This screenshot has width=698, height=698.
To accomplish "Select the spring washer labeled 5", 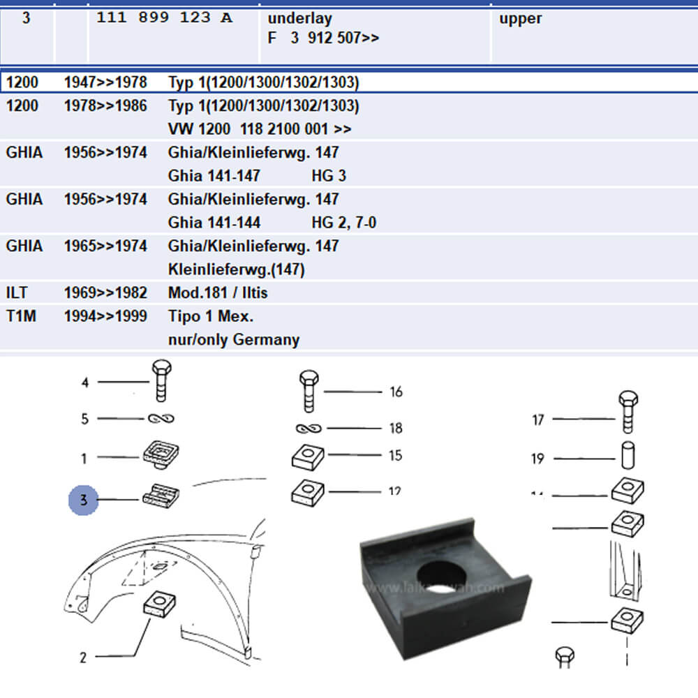I will pos(161,419).
